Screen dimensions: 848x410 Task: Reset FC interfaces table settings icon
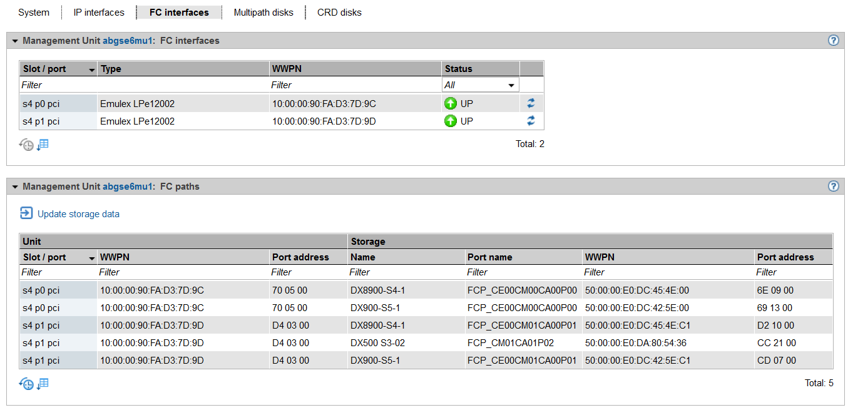pos(26,145)
